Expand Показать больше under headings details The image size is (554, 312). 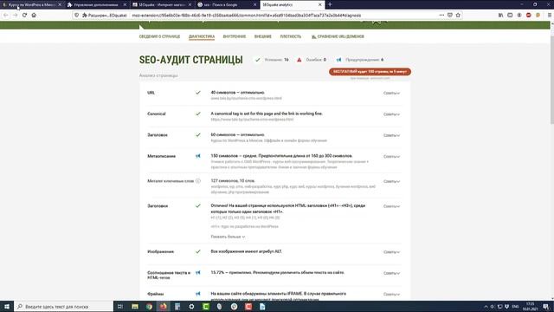tap(228, 237)
